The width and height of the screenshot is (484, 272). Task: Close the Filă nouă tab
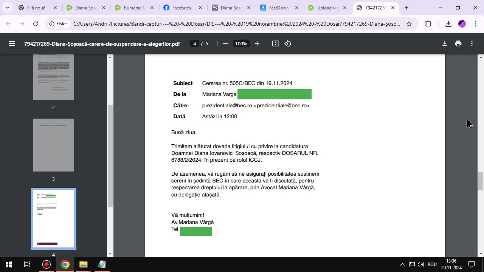click(55, 8)
